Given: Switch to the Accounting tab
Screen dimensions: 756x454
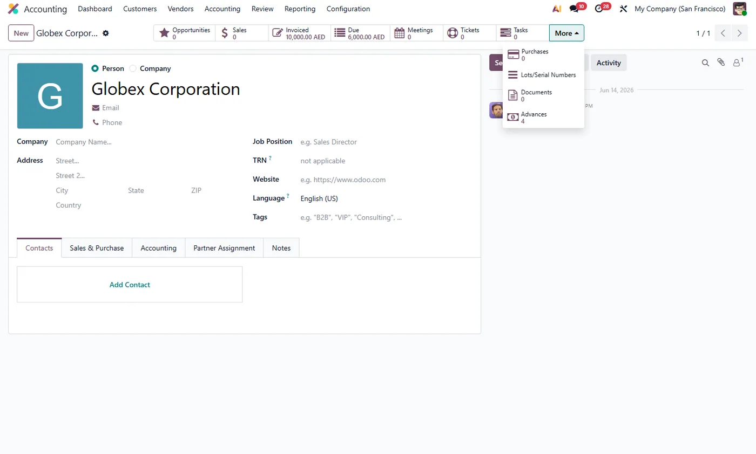Looking at the screenshot, I should point(159,248).
